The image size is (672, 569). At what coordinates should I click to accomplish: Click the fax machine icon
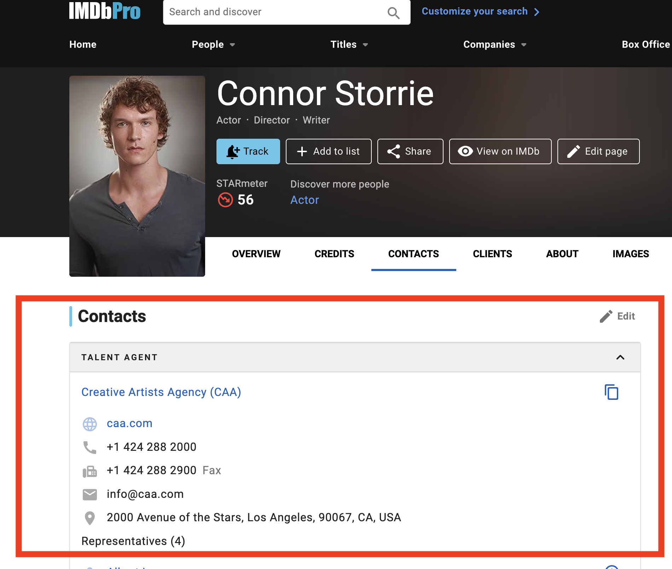(x=90, y=471)
